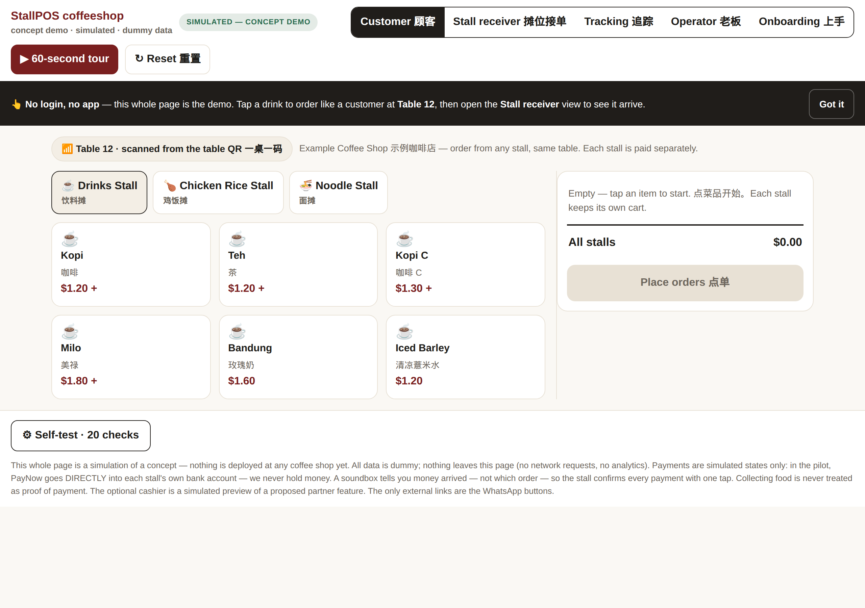Click Place orders 点单 button

pyautogui.click(x=685, y=282)
